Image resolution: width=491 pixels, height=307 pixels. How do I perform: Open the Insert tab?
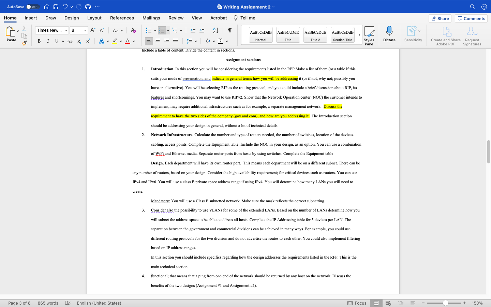[31, 18]
